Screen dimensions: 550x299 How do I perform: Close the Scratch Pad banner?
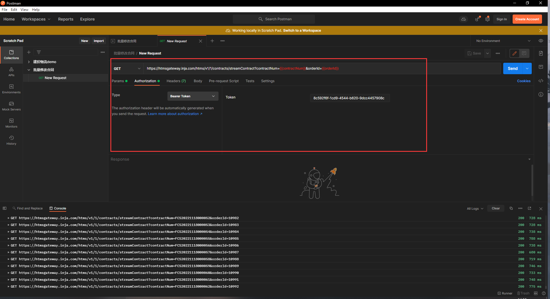click(541, 31)
